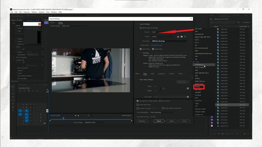
Task: Click the Metadata button
Action: (x=142, y=121)
